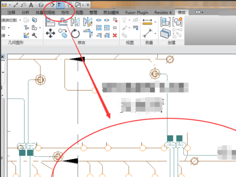Switch to the 分析 ribbon tab
Viewport: 236px width, 177px height.
(x=25, y=13)
